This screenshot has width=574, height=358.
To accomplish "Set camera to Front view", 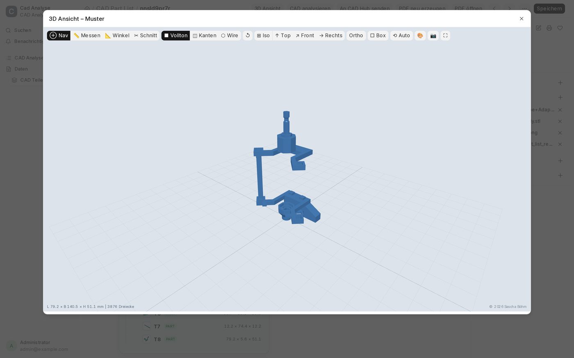I will pyautogui.click(x=305, y=36).
